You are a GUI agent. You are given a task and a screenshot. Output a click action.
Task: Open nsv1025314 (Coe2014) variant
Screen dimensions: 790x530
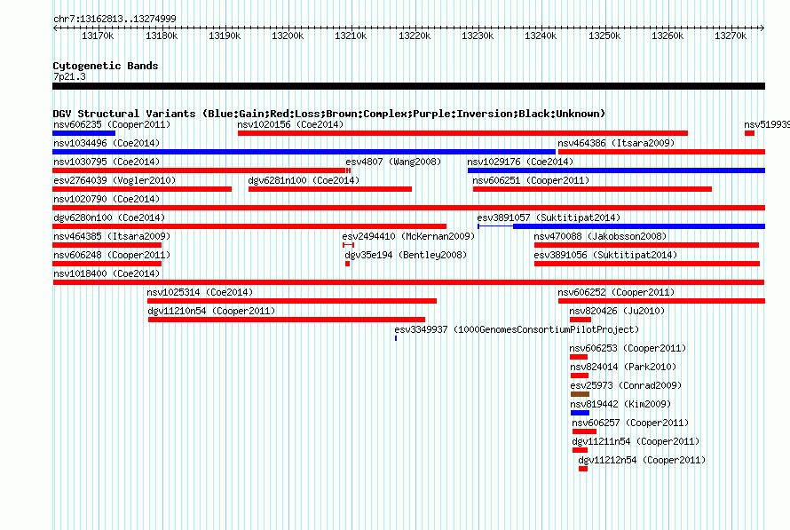click(x=200, y=292)
